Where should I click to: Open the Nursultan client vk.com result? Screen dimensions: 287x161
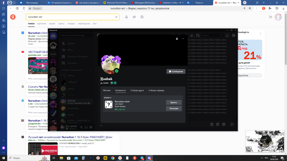click(x=38, y=33)
